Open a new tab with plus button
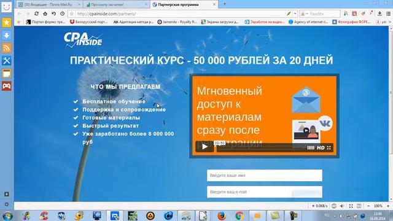This screenshot has height=221, width=393. [225, 4]
